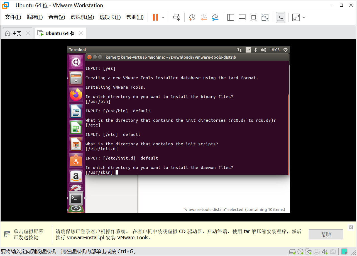The height and width of the screenshot is (256, 357).
Task: Open LibreOffice Writer from the launcher
Action: [76, 111]
